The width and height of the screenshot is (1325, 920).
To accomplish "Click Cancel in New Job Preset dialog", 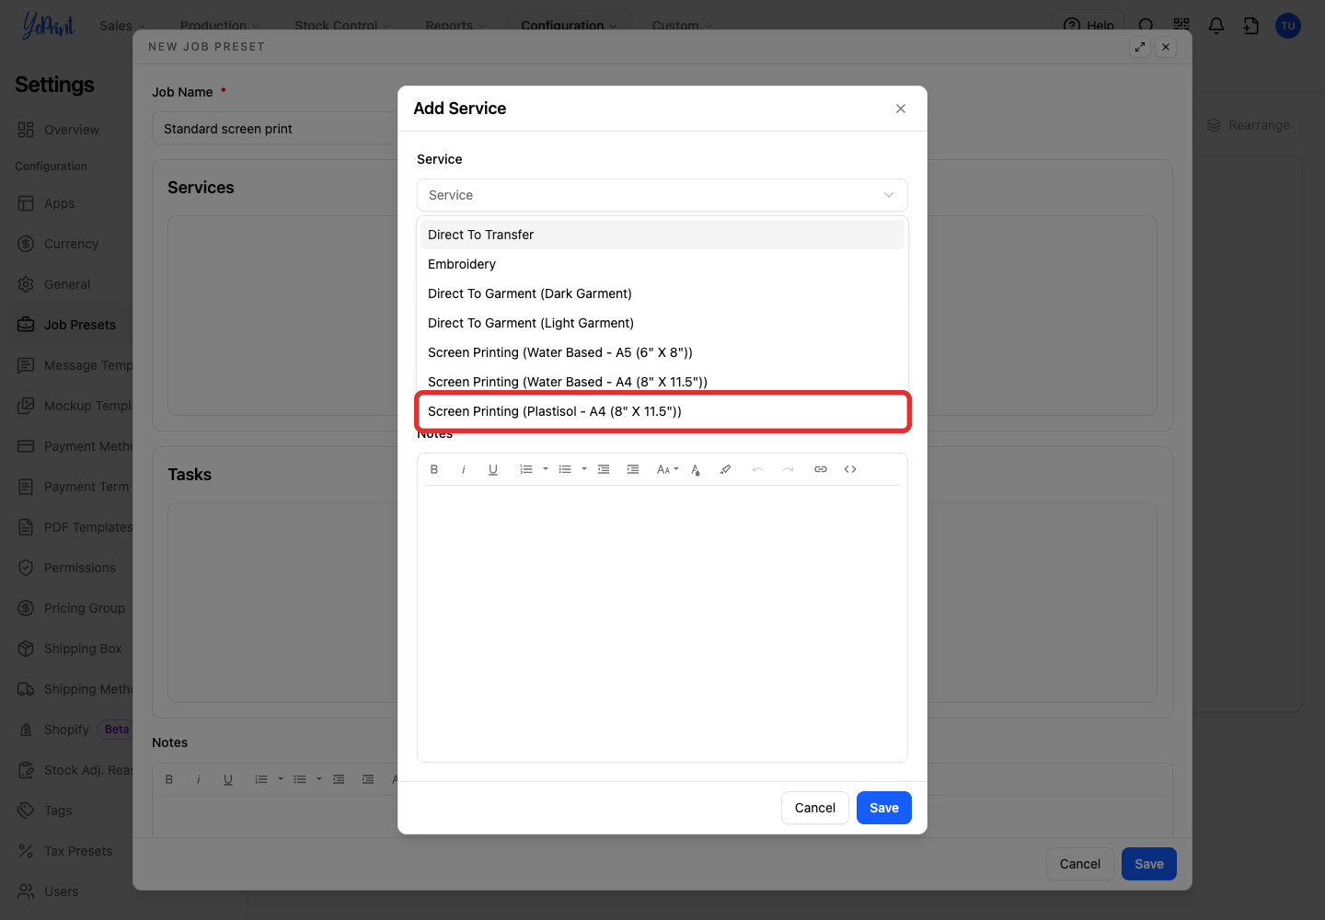I will 1080,864.
